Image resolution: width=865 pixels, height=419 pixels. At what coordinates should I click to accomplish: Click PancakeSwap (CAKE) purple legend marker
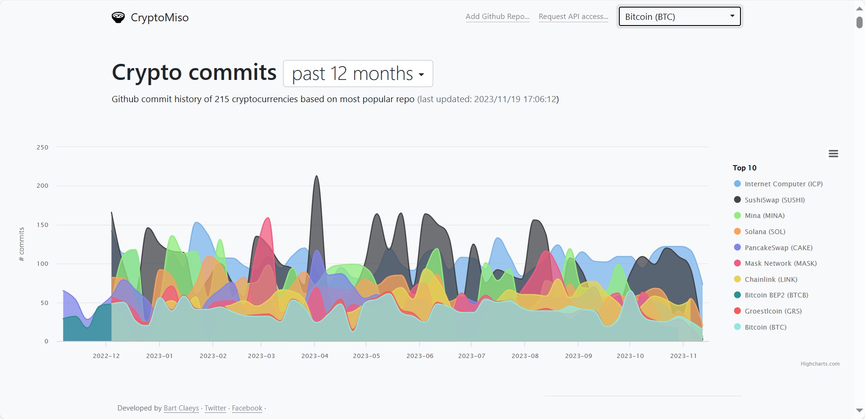point(737,248)
